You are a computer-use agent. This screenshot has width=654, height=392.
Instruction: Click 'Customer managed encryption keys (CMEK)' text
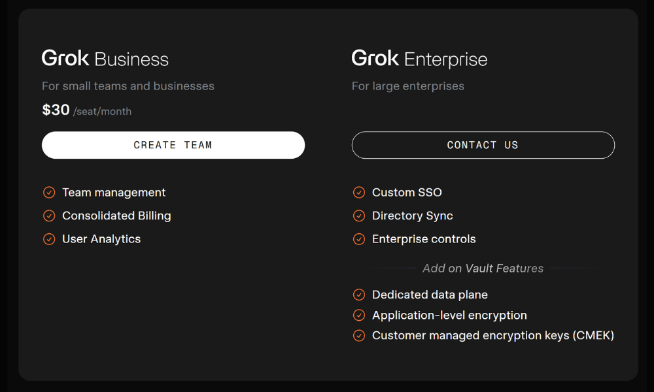click(x=493, y=335)
